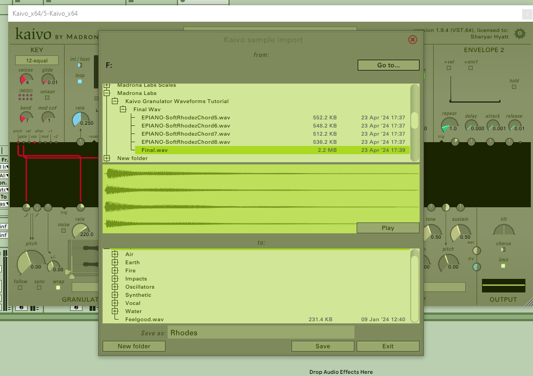Select Feelgood.wav in destination list
The width and height of the screenshot is (533, 376).
coord(265,319)
